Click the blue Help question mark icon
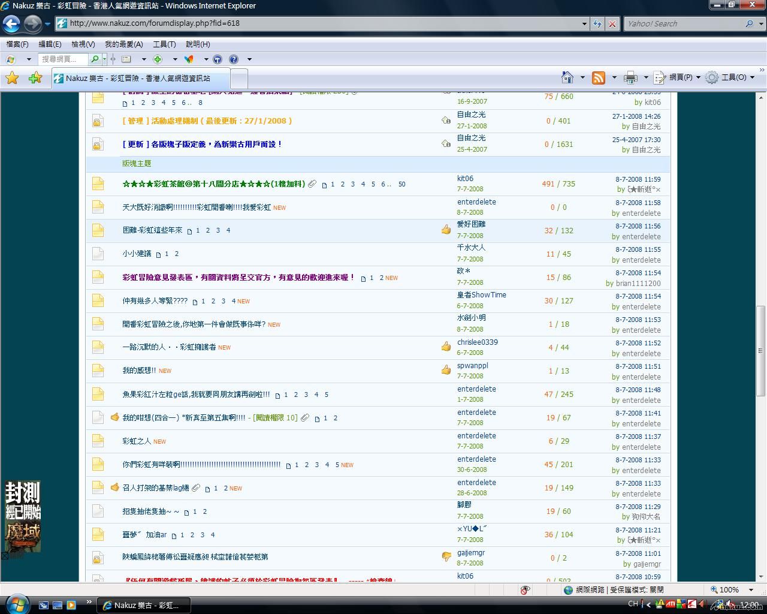 [x=234, y=59]
